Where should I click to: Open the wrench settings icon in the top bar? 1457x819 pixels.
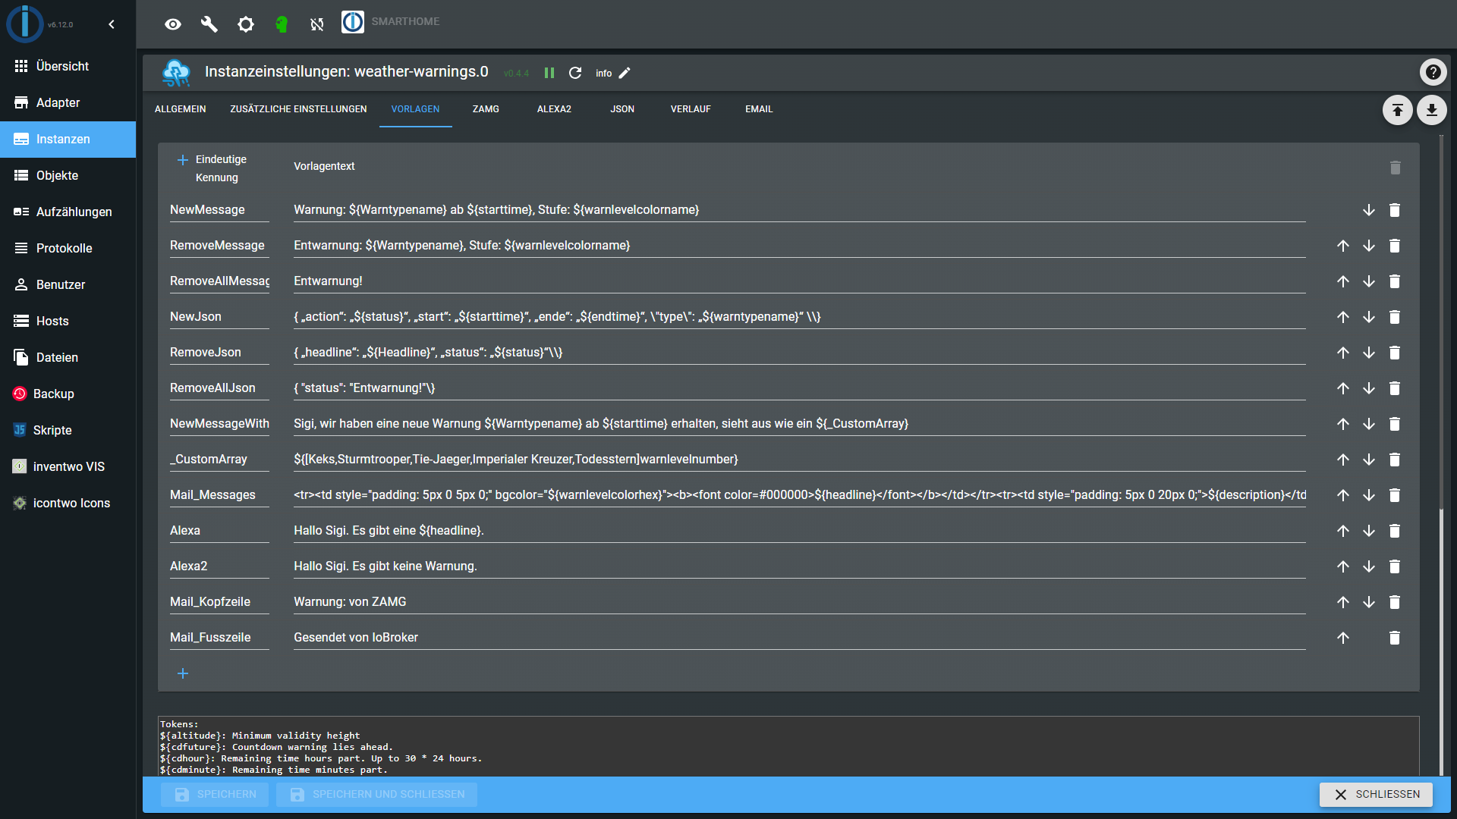click(209, 24)
